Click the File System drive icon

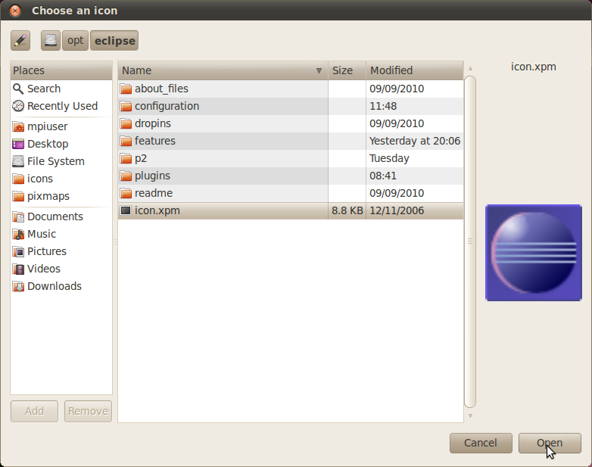point(18,161)
